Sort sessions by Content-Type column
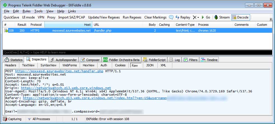This screenshot has height=124, width=275. coord(185,25)
